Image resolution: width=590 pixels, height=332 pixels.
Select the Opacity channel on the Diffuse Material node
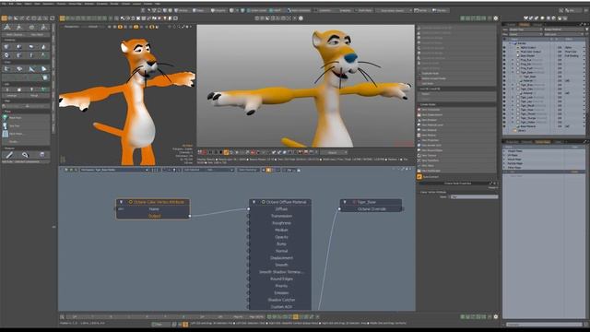click(x=281, y=237)
